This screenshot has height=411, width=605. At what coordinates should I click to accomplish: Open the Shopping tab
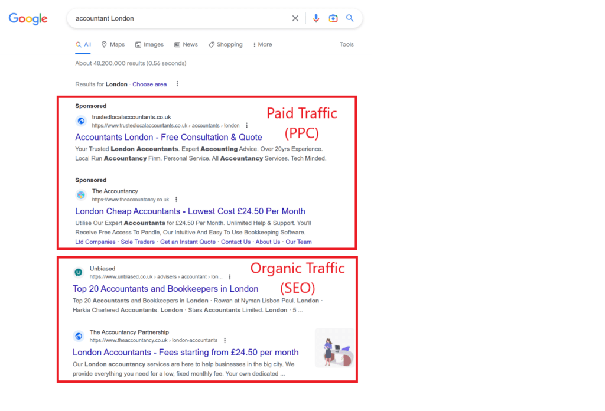point(226,45)
